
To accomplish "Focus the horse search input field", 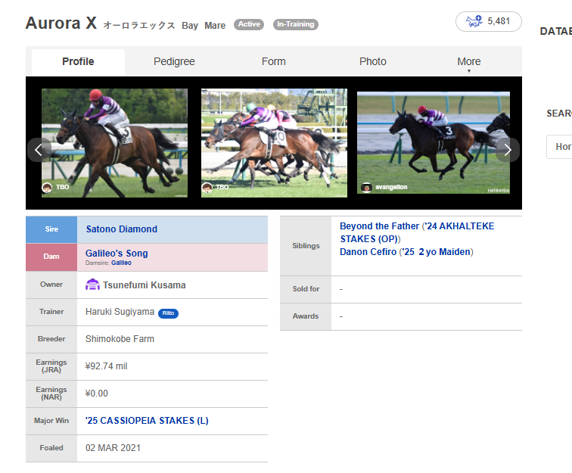I will (559, 147).
